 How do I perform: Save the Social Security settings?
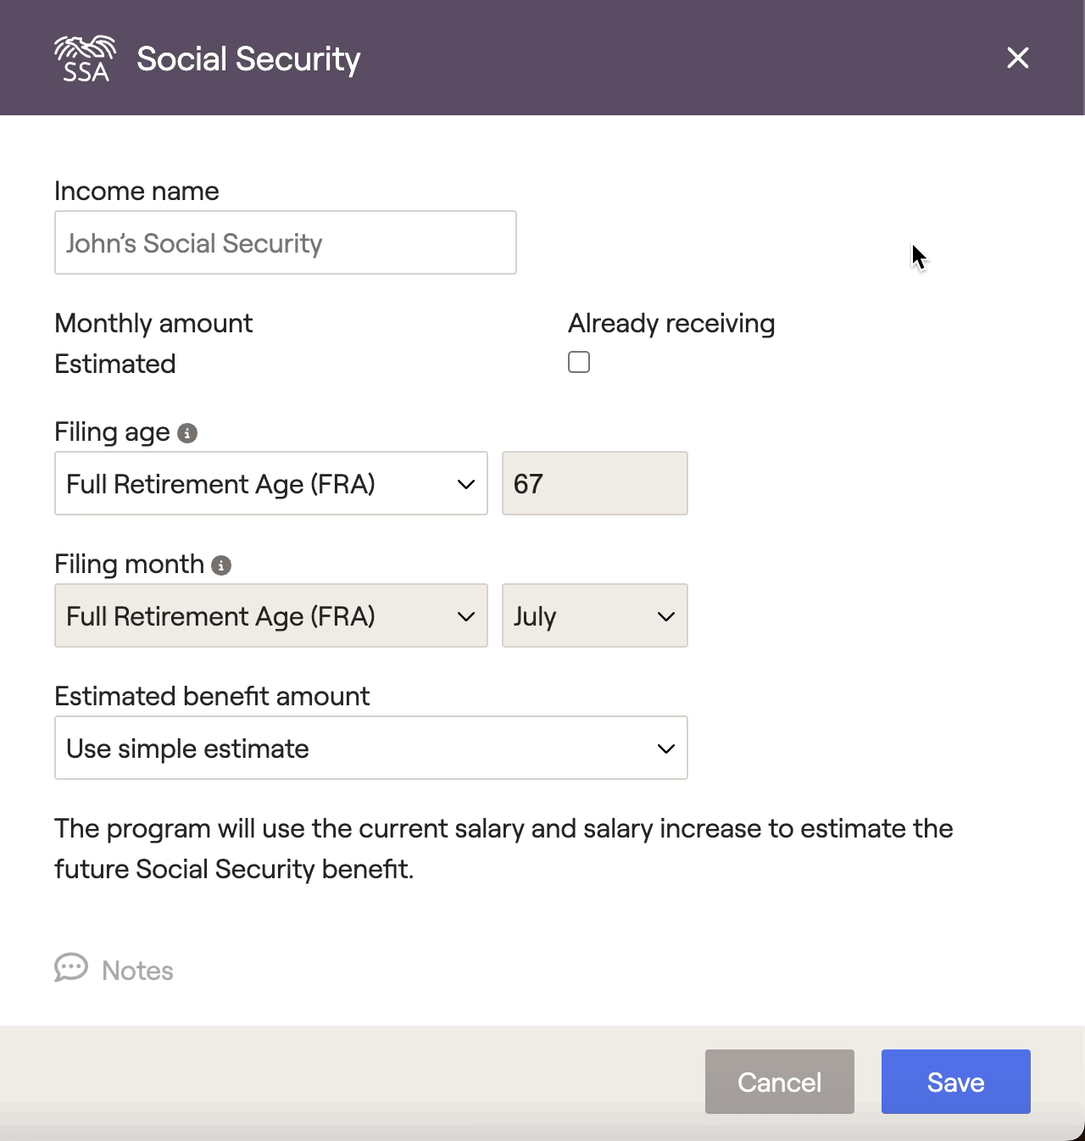coord(956,1082)
